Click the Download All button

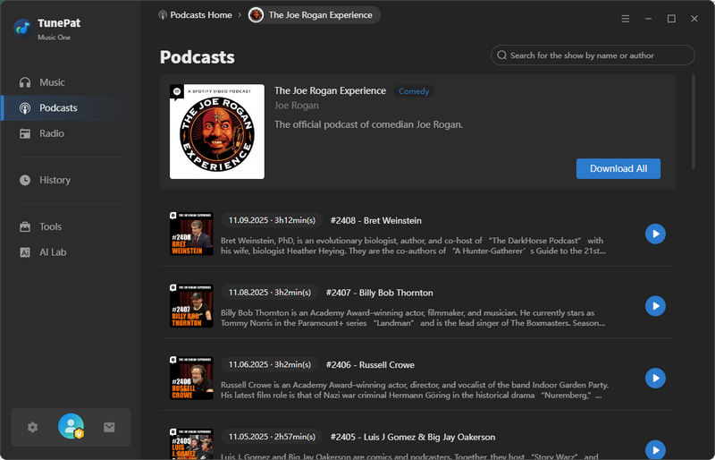pyautogui.click(x=618, y=168)
